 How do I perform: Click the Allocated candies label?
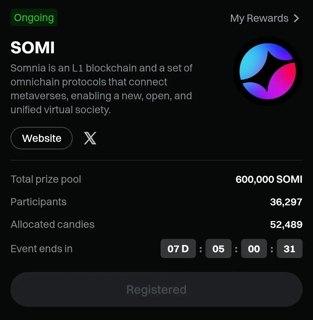tap(52, 224)
